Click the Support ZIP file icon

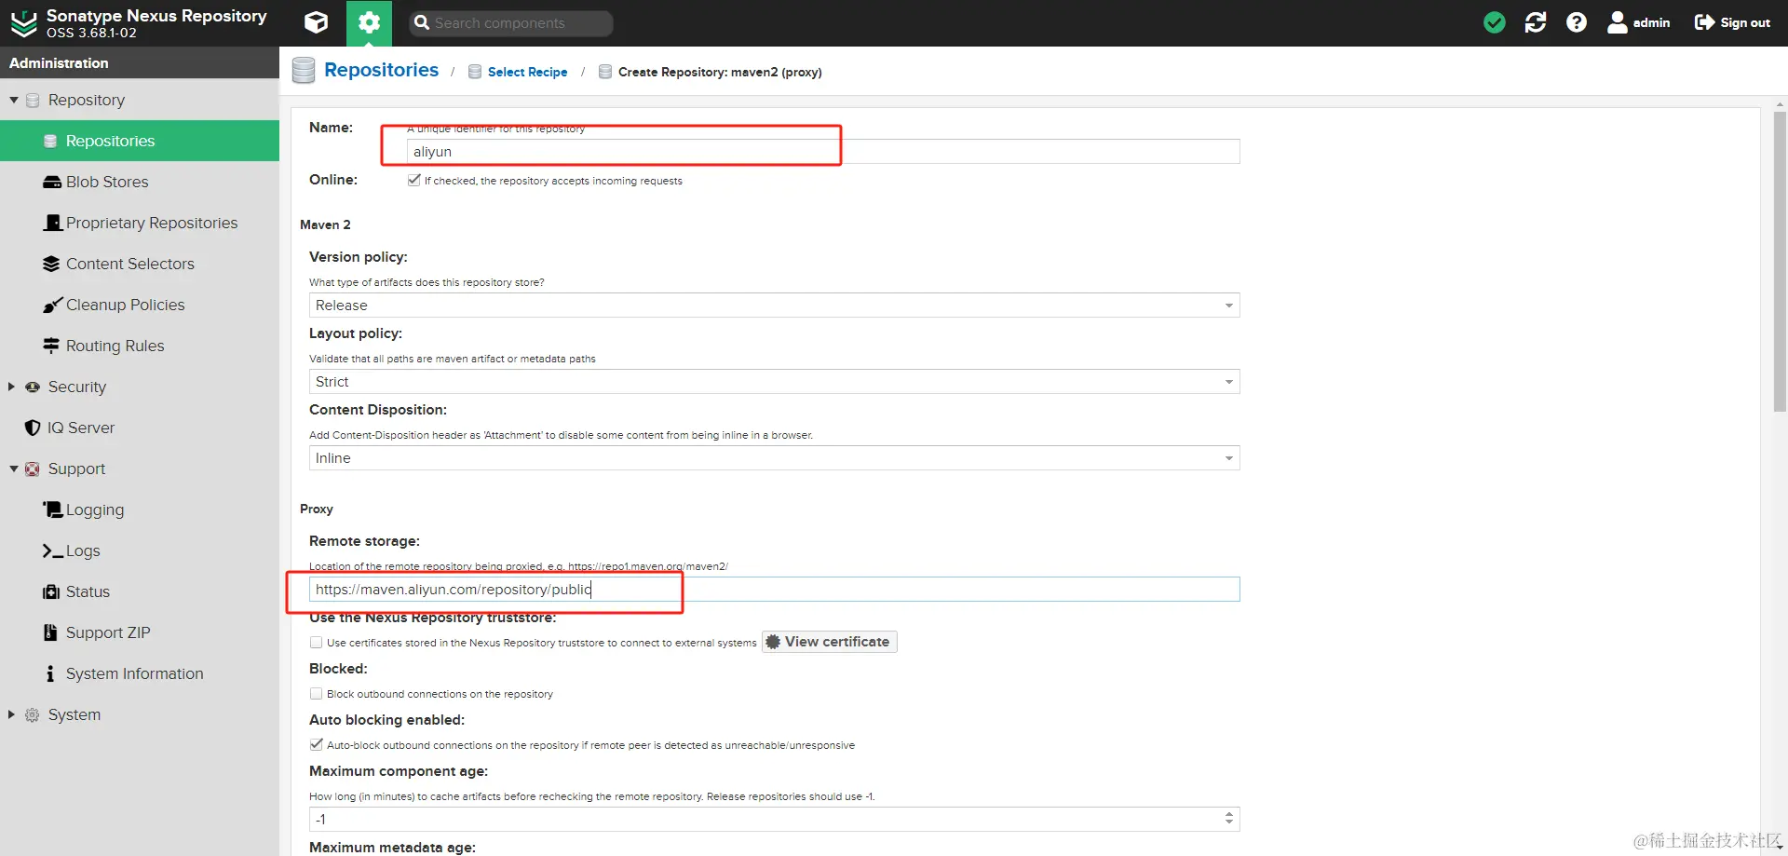pos(50,632)
